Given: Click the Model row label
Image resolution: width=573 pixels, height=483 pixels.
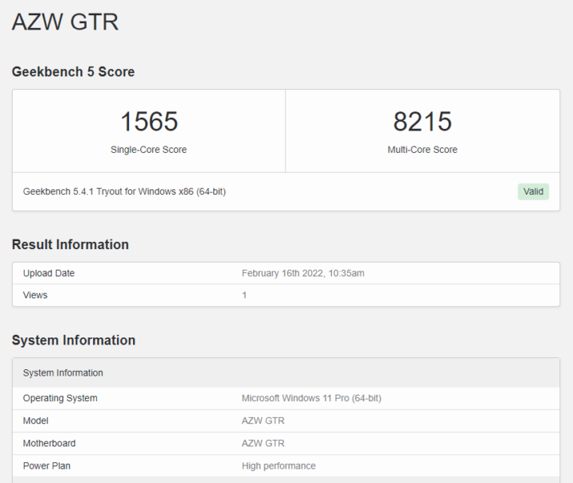Looking at the screenshot, I should 36,421.
